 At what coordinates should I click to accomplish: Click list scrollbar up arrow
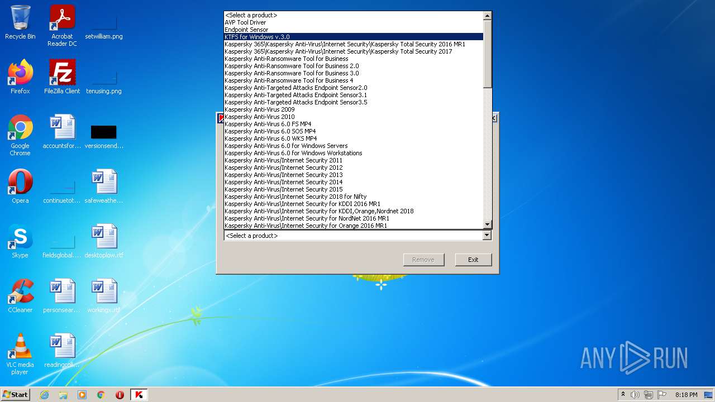point(487,16)
